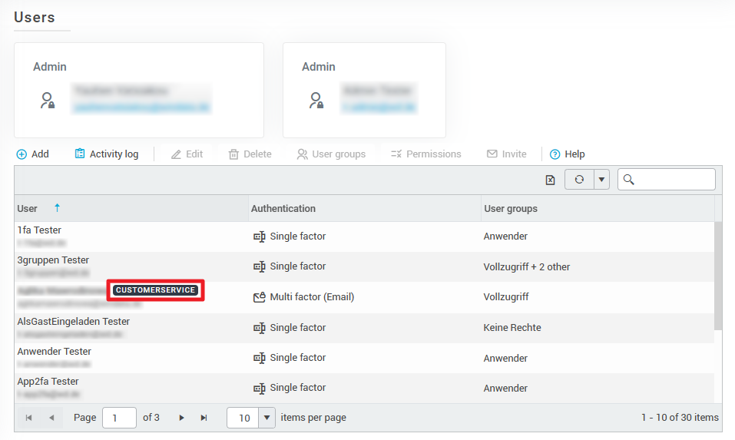Sort by the Authentication column header
This screenshot has width=735, height=440.
pyautogui.click(x=283, y=208)
